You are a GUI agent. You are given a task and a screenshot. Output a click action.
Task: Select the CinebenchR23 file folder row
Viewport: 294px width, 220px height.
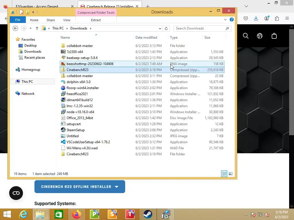[142, 154]
